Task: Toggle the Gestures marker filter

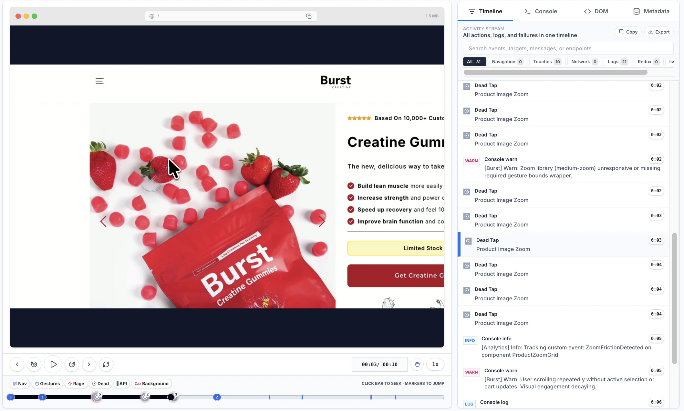Action: pos(47,384)
